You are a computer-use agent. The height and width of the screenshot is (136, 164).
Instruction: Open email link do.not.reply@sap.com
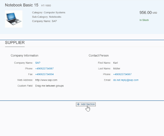click(x=126, y=80)
